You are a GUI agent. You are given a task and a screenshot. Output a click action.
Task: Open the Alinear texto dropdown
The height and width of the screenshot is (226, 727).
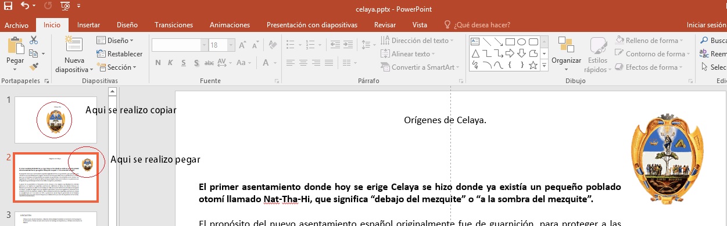409,54
